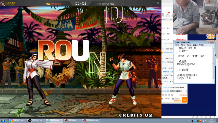This screenshot has height=123, width=218.
Task: Switch to the Notepad document taskbar item
Action: tap(54, 121)
